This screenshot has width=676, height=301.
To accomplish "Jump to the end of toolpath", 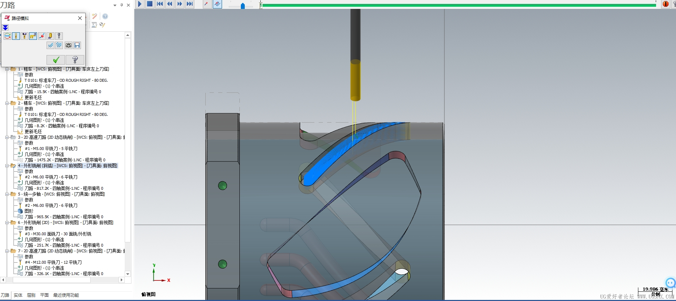I will tap(190, 4).
